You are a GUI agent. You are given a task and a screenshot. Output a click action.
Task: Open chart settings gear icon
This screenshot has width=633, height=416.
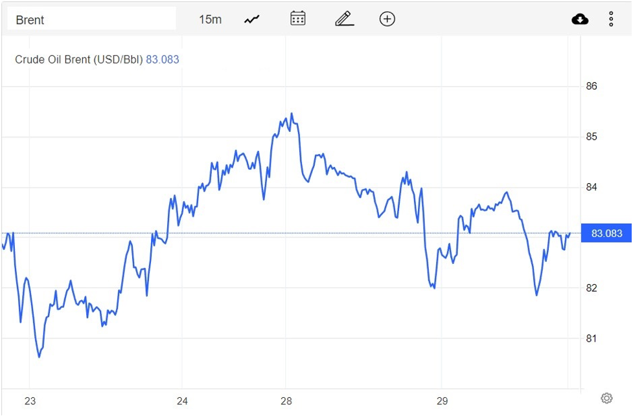(x=606, y=398)
